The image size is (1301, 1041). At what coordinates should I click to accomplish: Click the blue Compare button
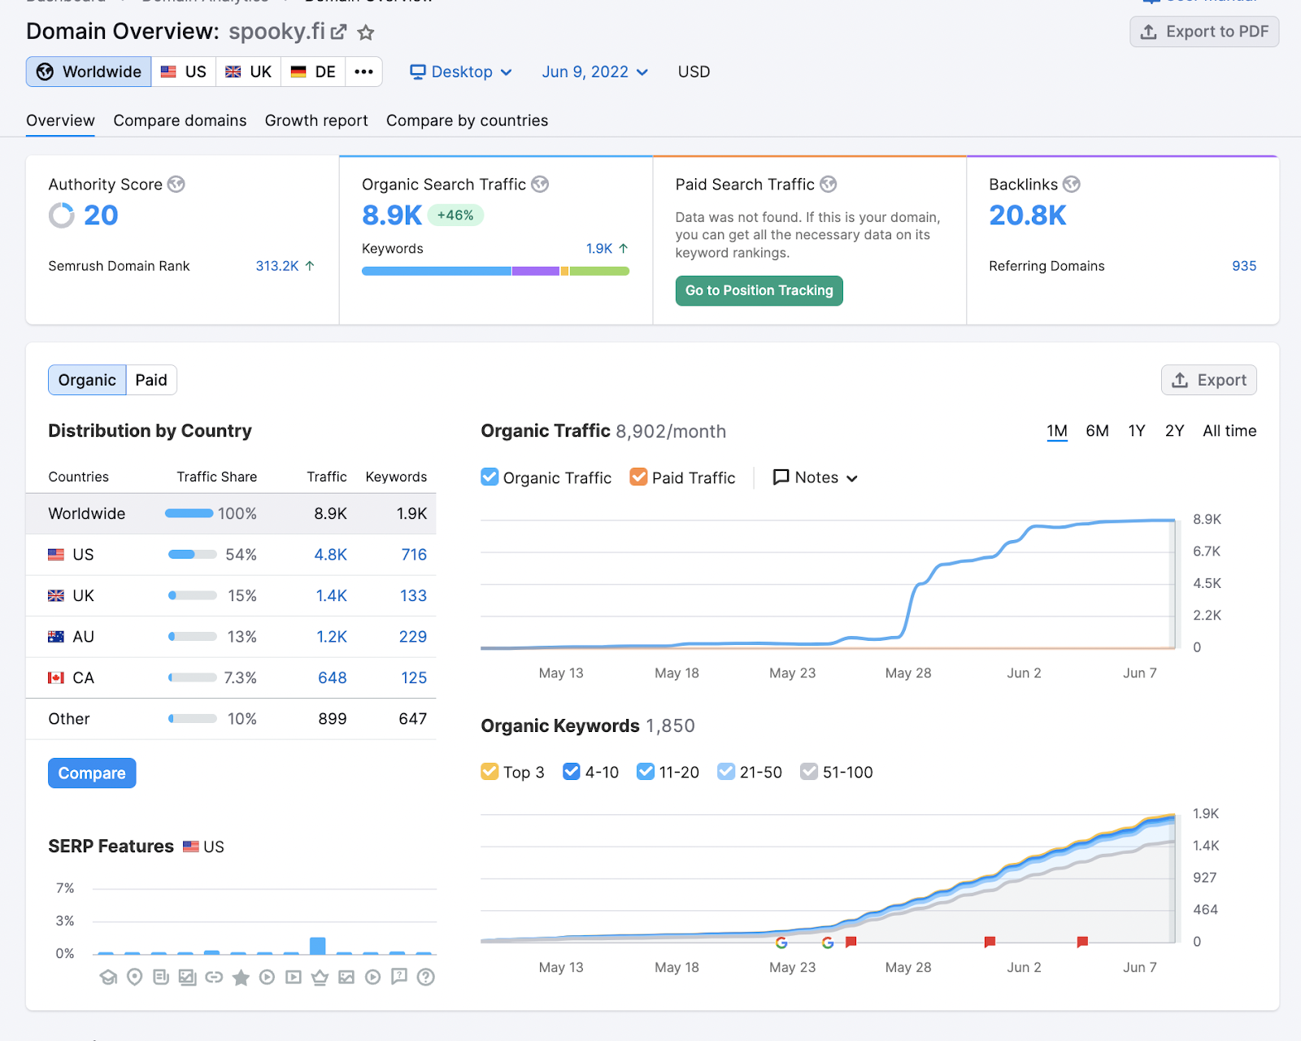tap(92, 773)
